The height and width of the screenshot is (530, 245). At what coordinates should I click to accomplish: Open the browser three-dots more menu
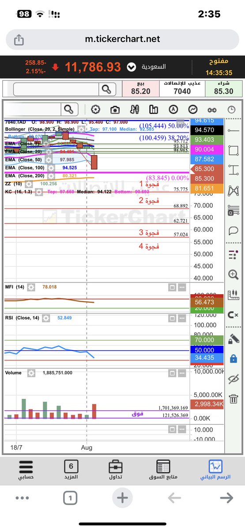pos(22,498)
